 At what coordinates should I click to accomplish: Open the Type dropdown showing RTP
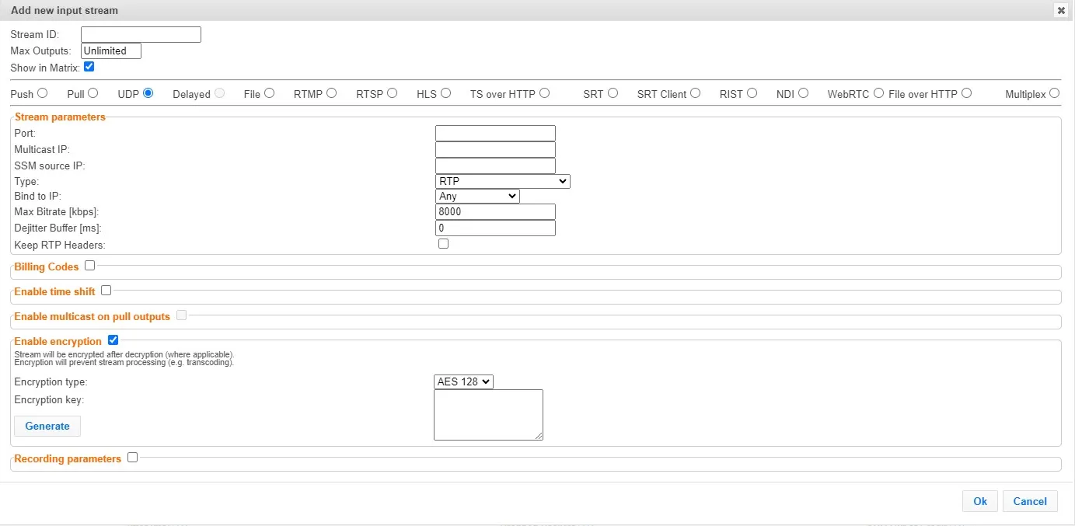pos(503,181)
